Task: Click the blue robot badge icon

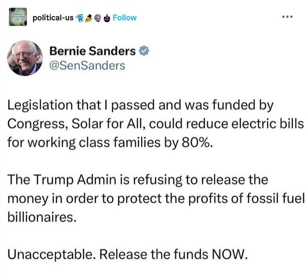Action: [x=80, y=18]
